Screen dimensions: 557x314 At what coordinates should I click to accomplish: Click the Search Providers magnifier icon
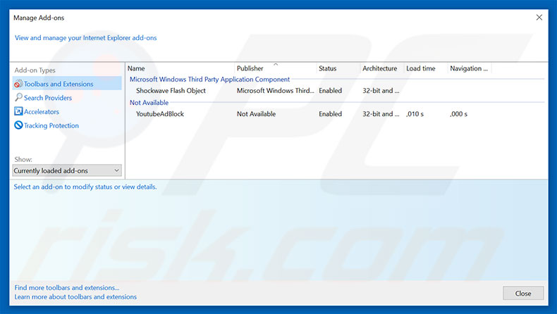tap(18, 98)
